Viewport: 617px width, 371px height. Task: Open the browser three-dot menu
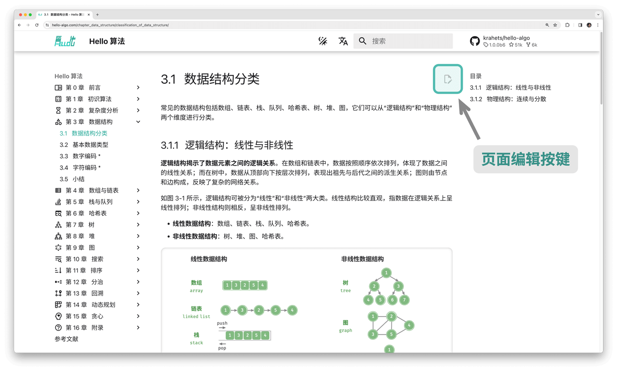(598, 25)
